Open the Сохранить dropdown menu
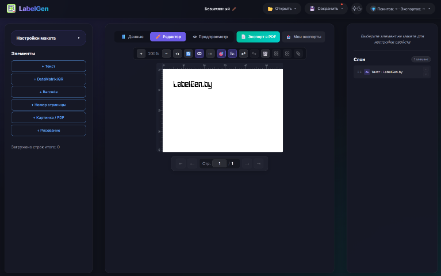The image size is (441, 276). (326, 9)
